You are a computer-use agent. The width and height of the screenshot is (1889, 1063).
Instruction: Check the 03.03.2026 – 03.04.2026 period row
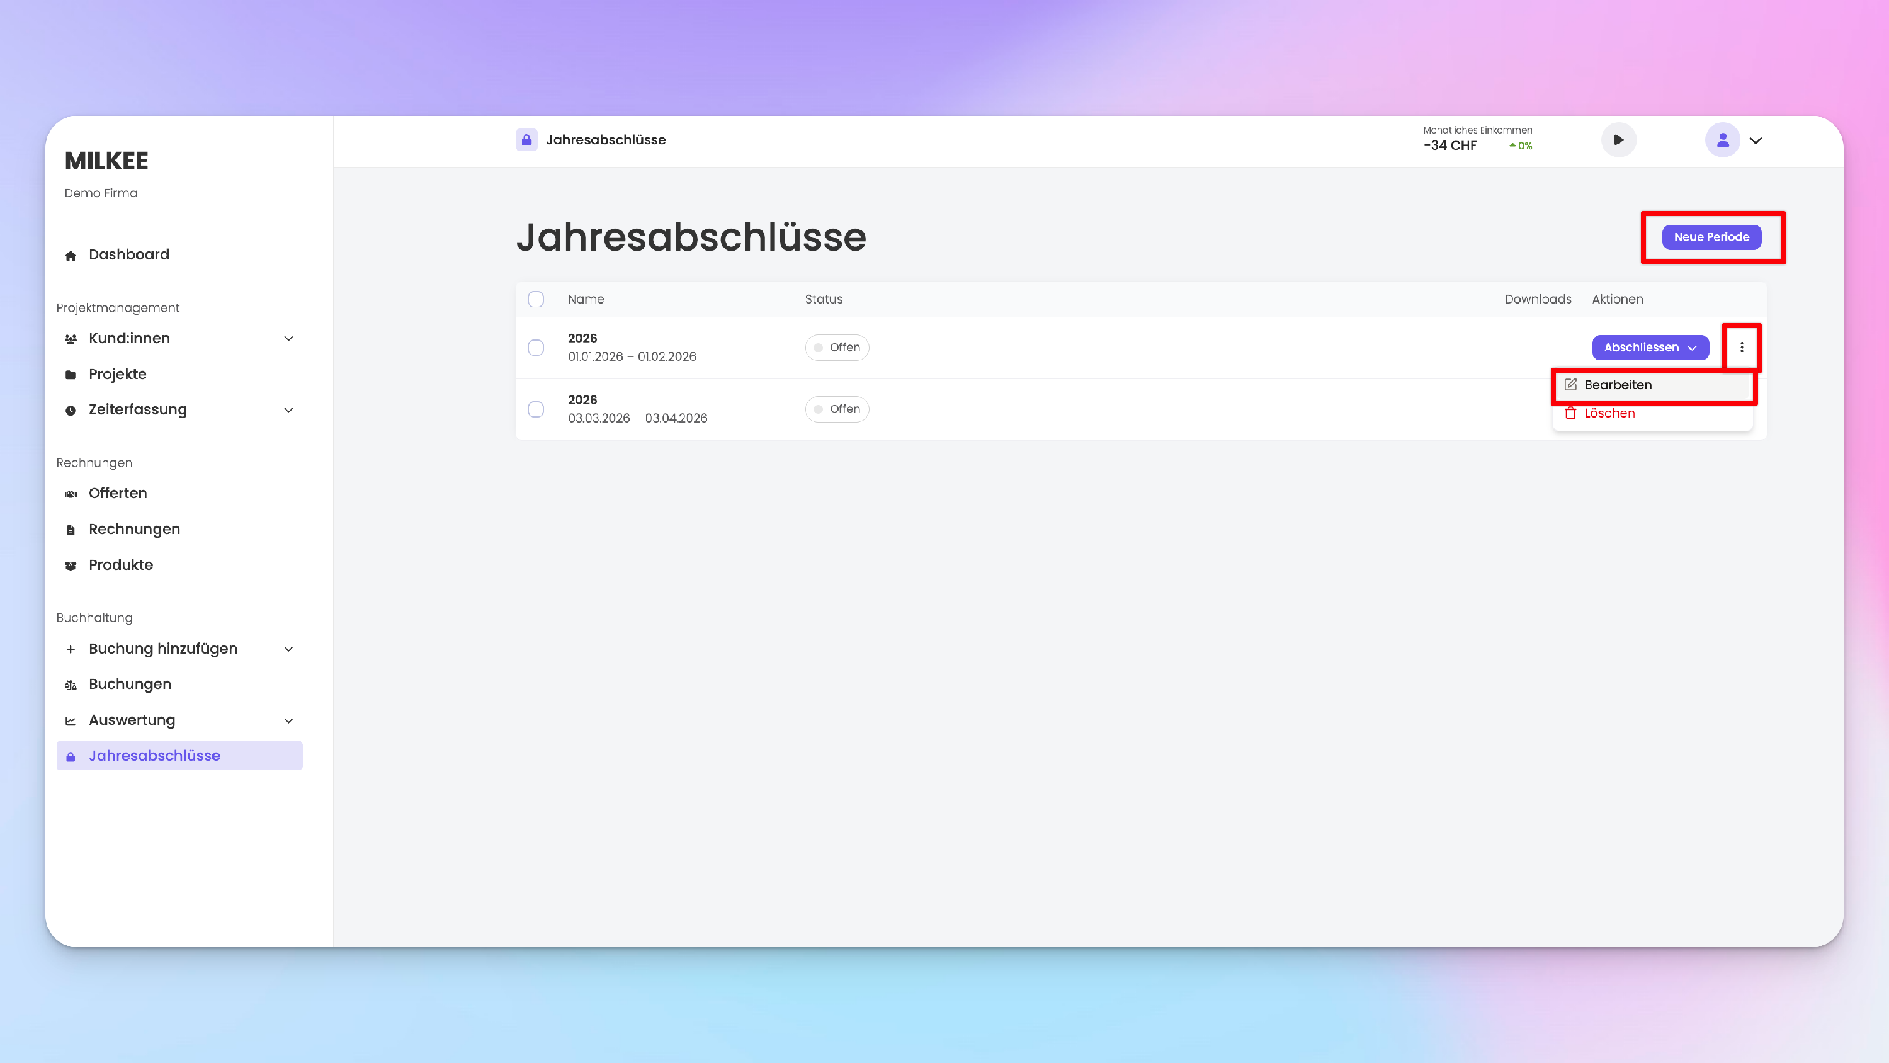coord(536,409)
